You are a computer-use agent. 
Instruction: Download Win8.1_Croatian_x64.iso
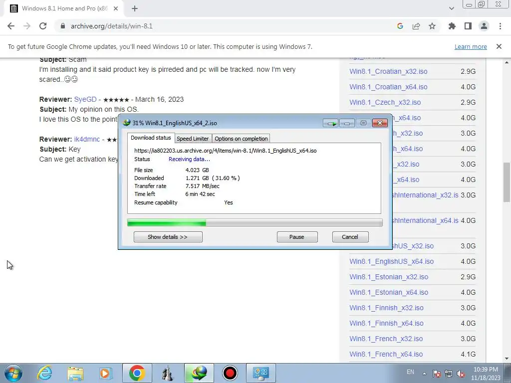pos(388,87)
